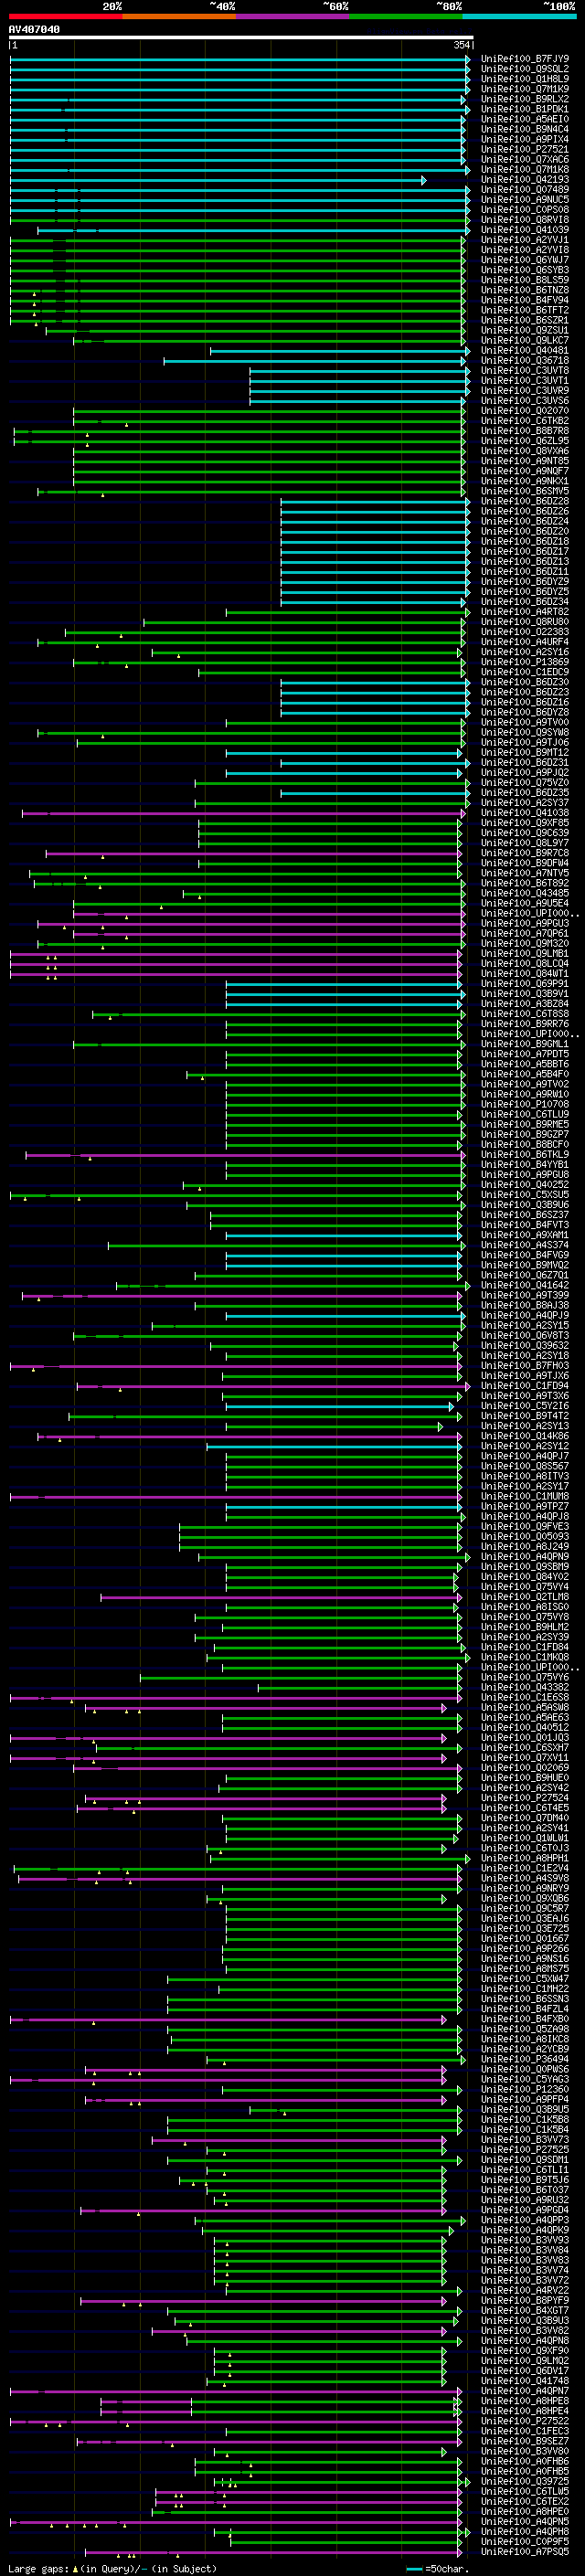Viewport: 585px width, 2576px height.
Task: Select hit label UniRef100_B9MT12
Action: pyautogui.click(x=524, y=753)
